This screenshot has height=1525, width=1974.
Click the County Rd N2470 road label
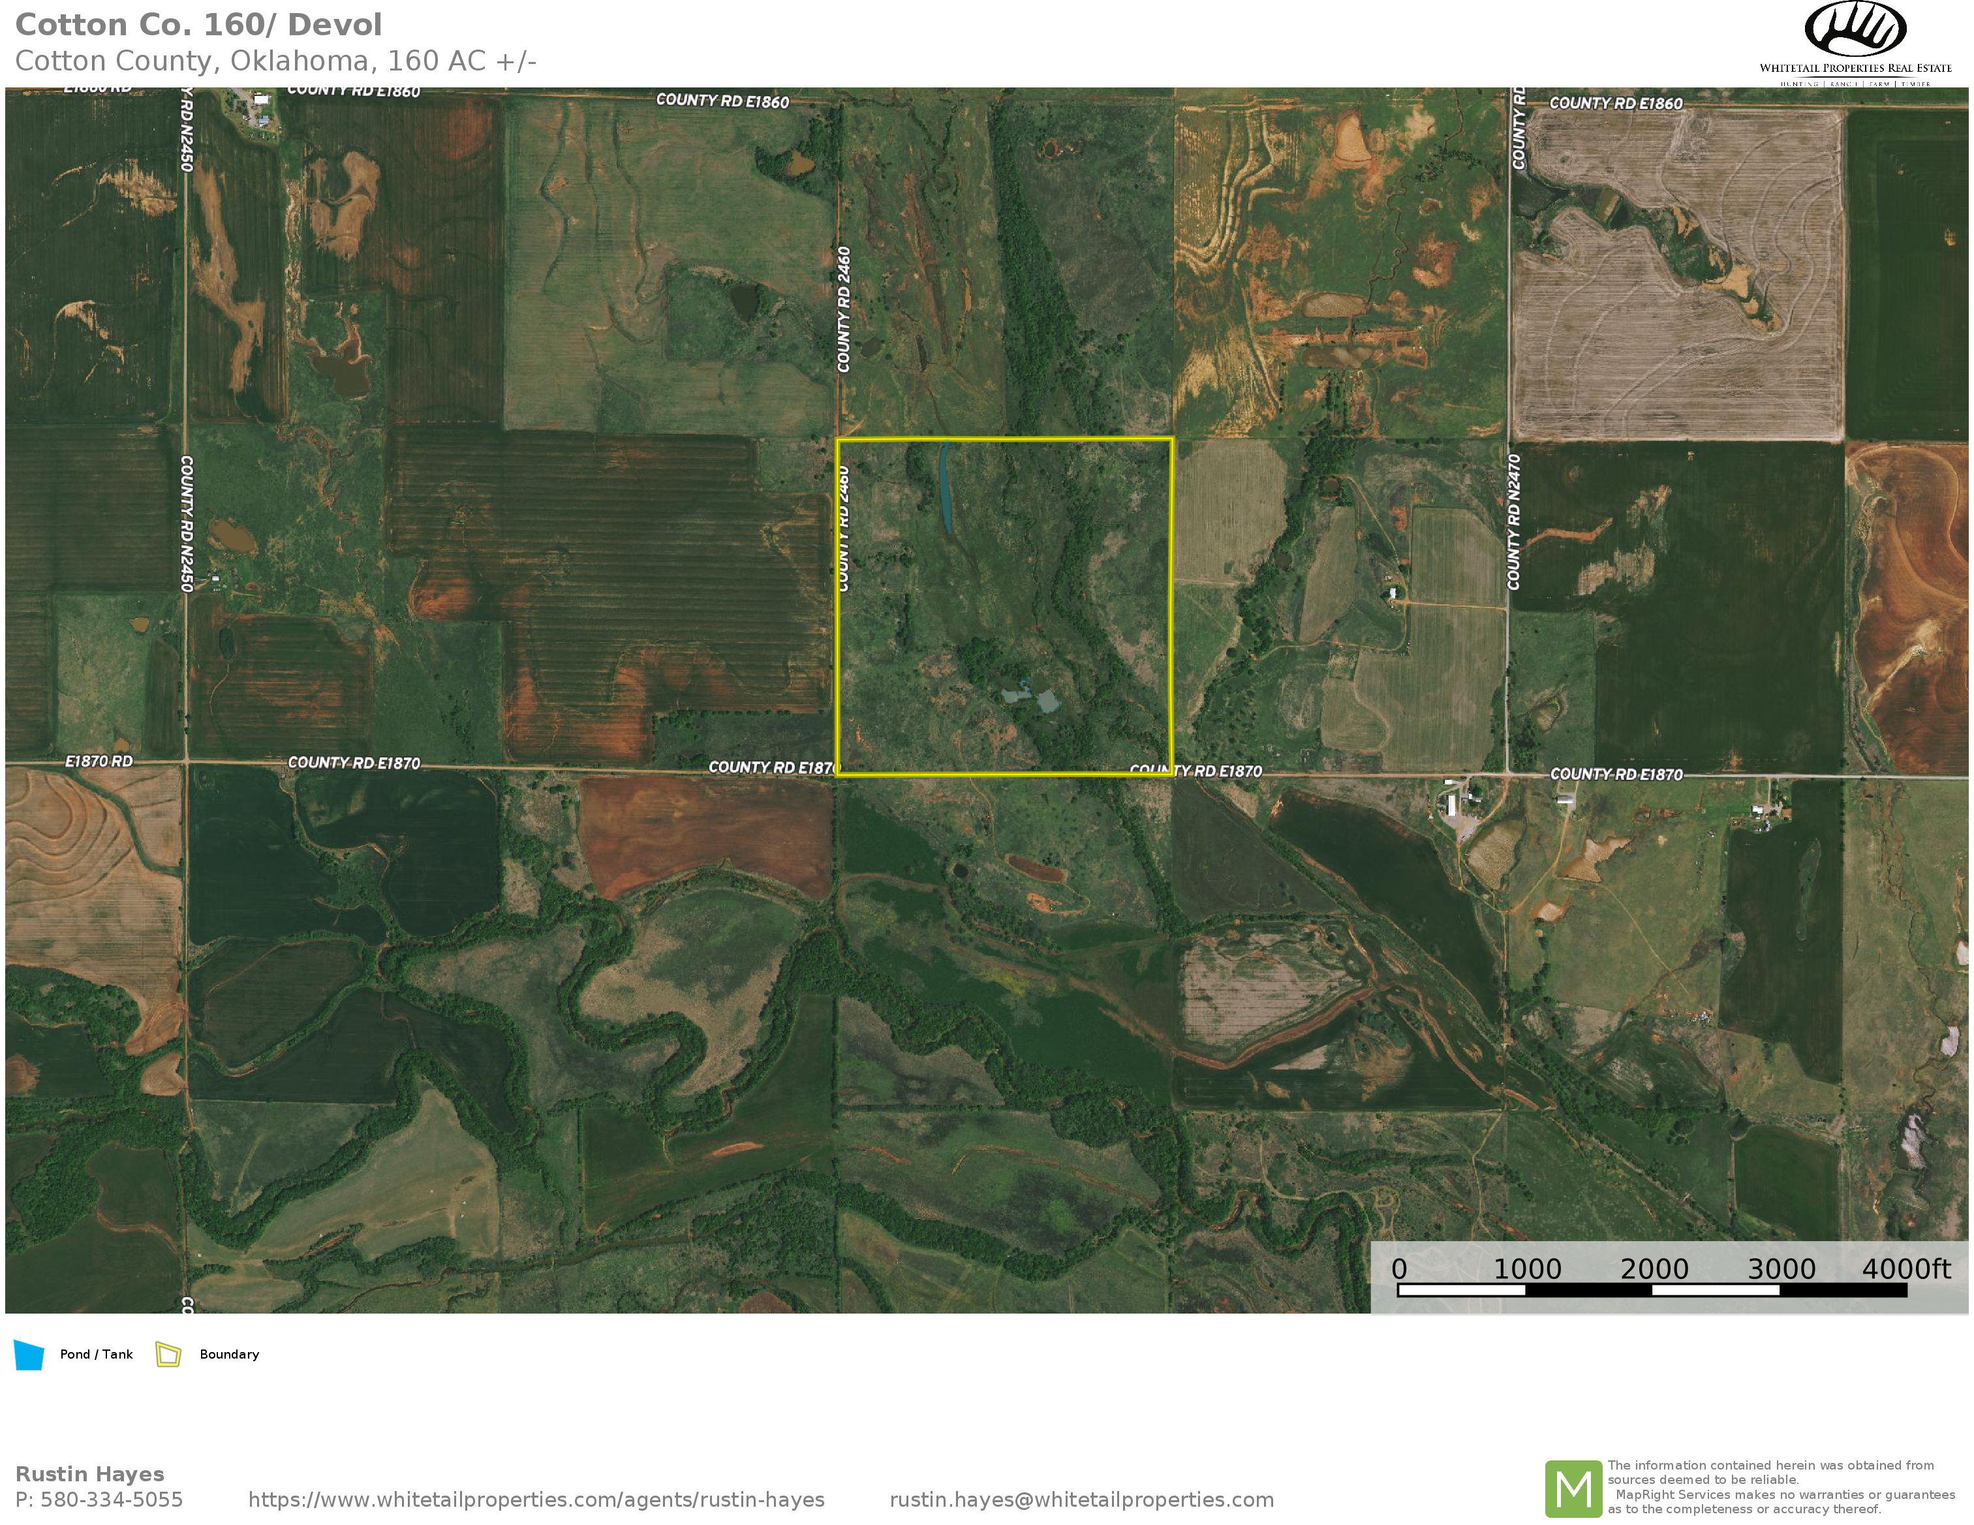1514,523
